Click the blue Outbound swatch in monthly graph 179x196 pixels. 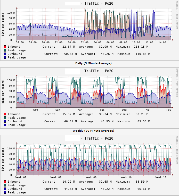[5, 189]
